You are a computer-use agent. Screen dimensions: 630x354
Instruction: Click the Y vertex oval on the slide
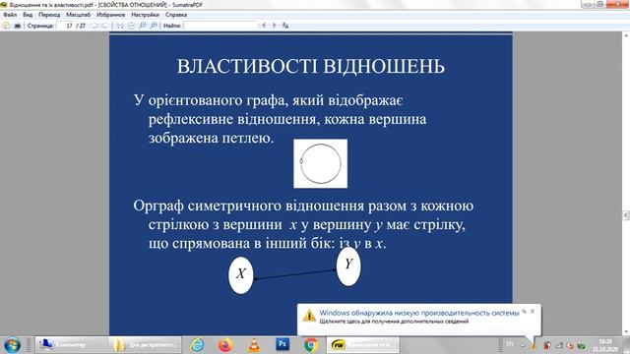[348, 266]
